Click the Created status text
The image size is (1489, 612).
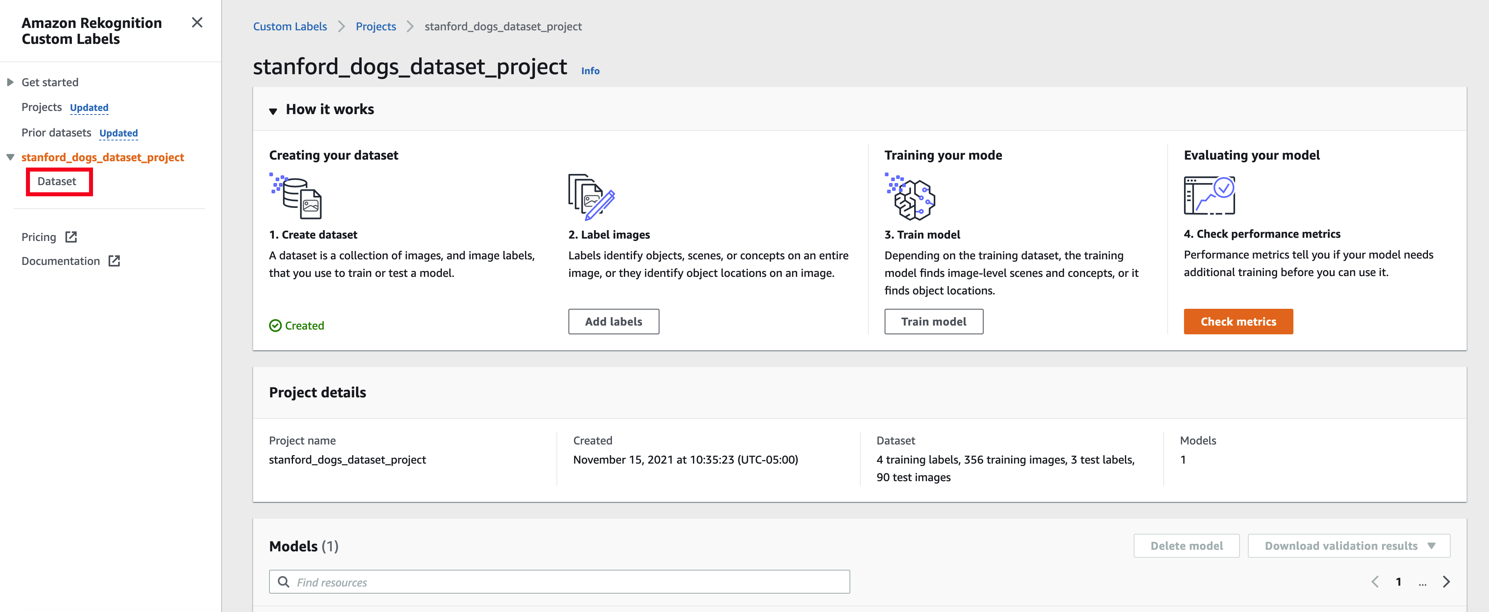point(305,326)
